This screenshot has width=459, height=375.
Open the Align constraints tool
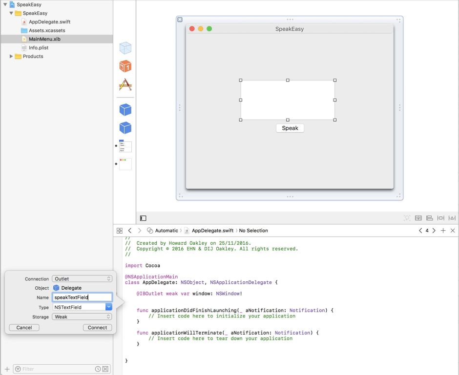[x=430, y=218]
